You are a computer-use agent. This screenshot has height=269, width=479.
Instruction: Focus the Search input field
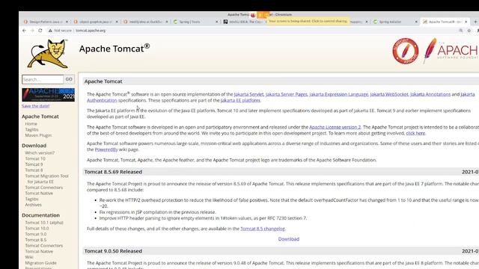(x=43, y=79)
